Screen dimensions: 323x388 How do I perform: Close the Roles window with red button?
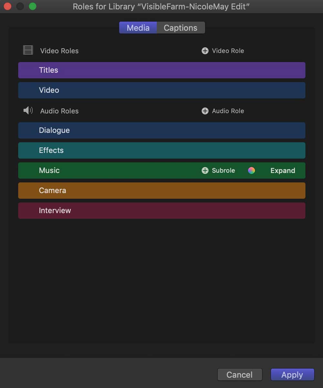click(x=7, y=6)
